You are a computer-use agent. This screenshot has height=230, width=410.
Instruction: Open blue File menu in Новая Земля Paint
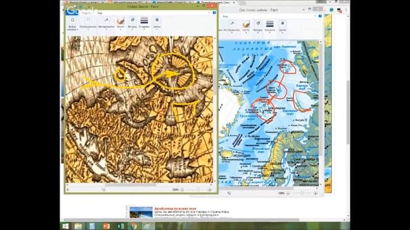tap(72, 13)
